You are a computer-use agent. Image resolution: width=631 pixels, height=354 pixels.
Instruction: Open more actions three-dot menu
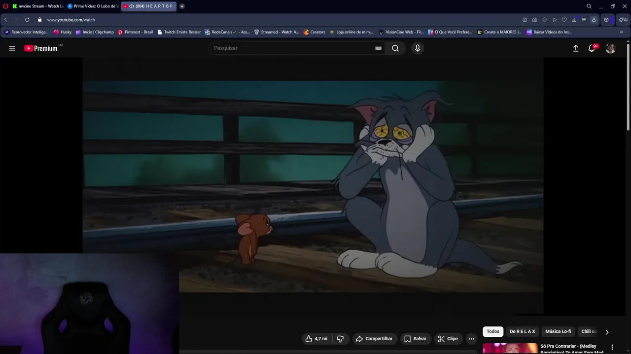[x=471, y=339]
